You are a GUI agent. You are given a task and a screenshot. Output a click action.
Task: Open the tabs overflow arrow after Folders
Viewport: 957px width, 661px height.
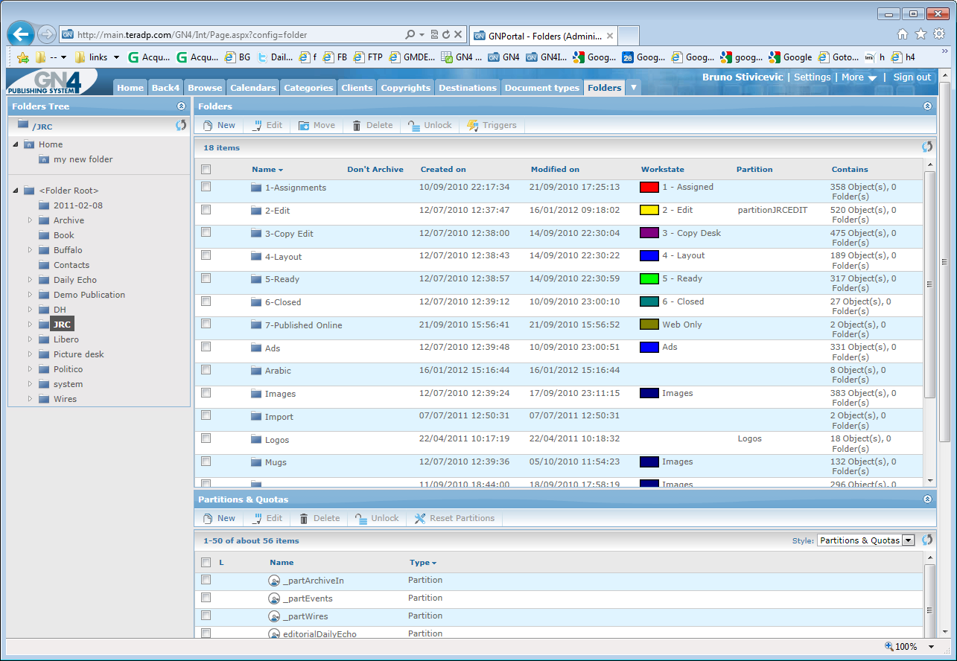click(x=633, y=87)
